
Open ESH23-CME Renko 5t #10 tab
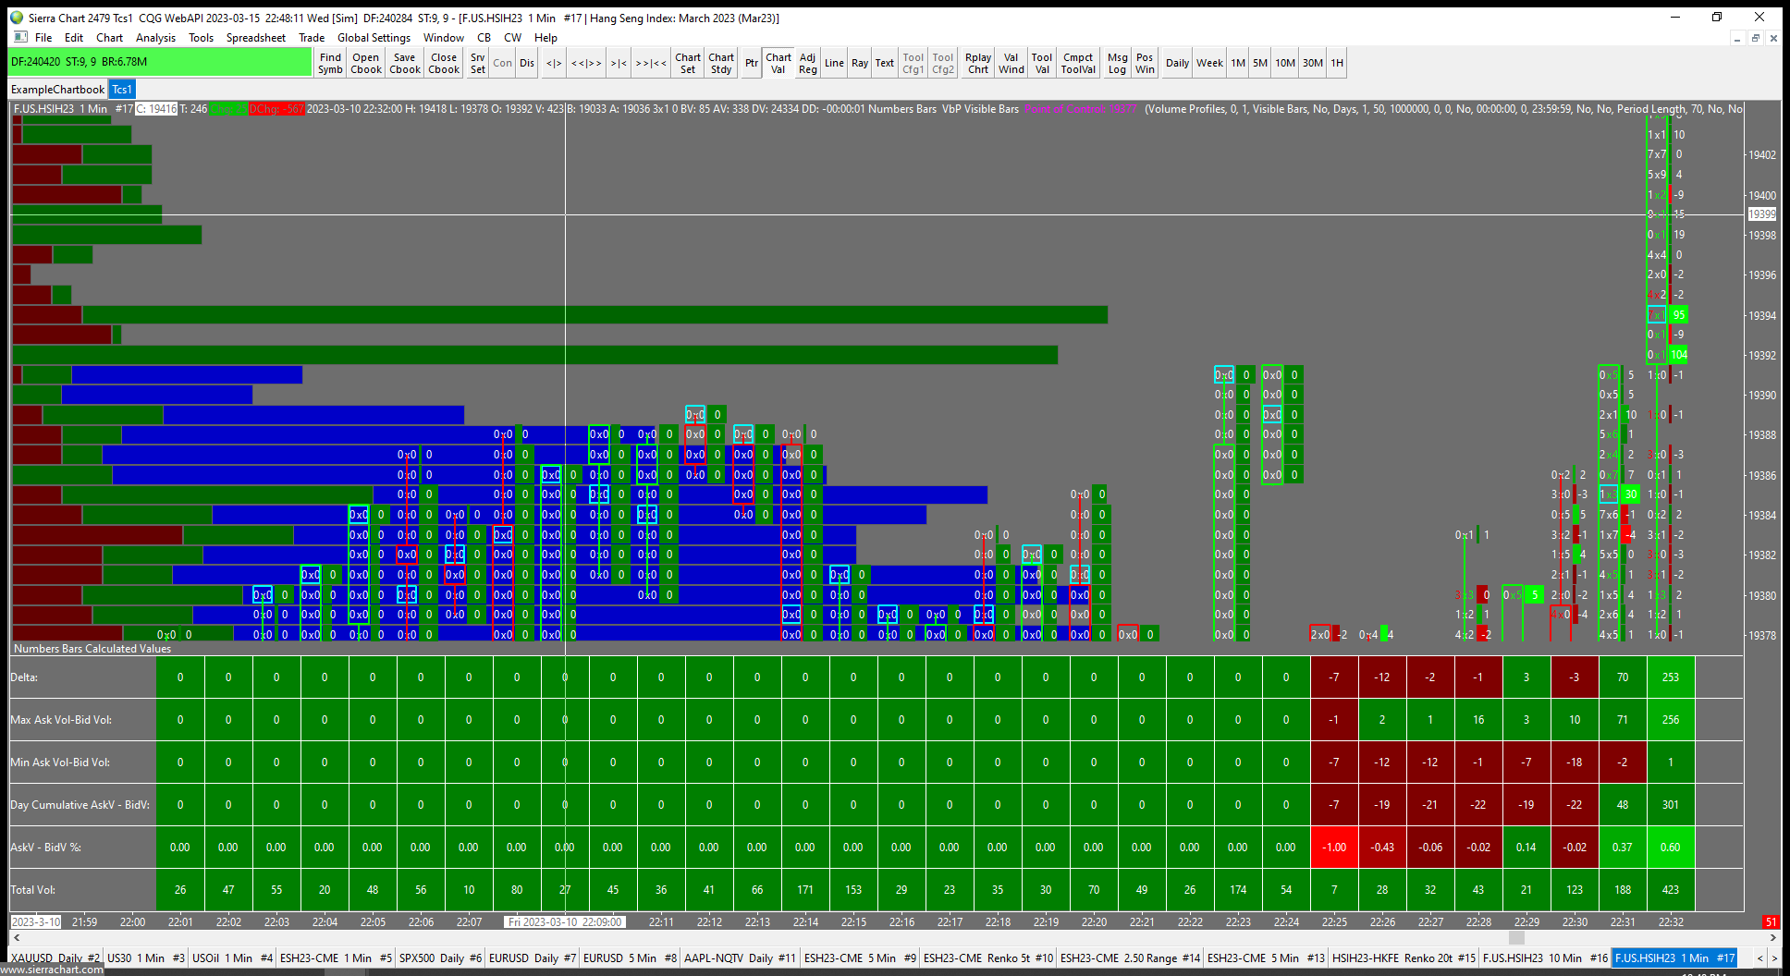(988, 958)
